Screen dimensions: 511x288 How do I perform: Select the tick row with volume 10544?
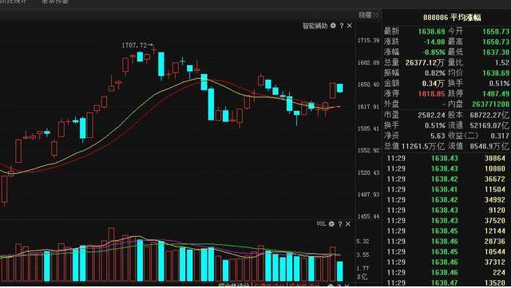[x=446, y=252]
